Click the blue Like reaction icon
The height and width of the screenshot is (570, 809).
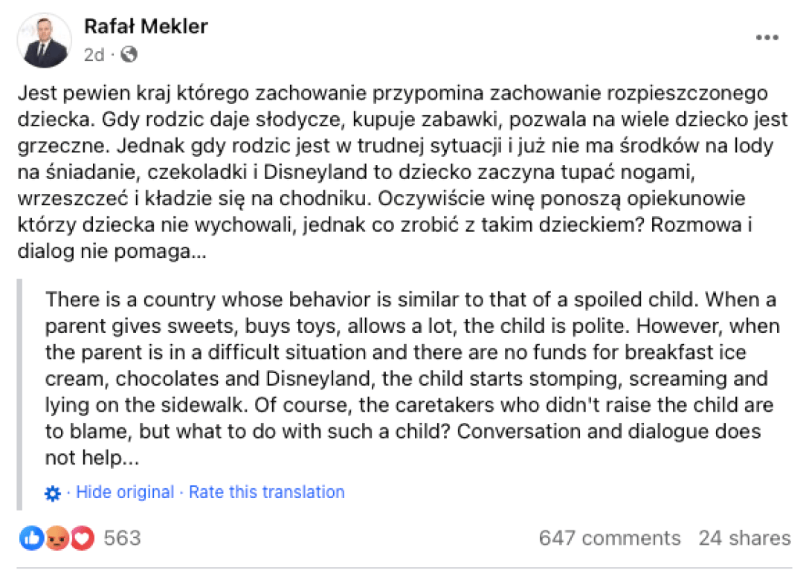pyautogui.click(x=31, y=538)
